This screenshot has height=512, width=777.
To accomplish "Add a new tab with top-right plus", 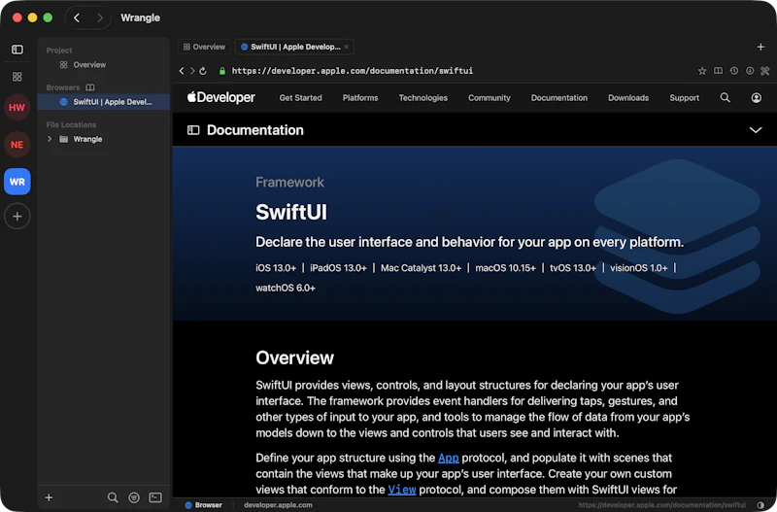I will tap(760, 47).
